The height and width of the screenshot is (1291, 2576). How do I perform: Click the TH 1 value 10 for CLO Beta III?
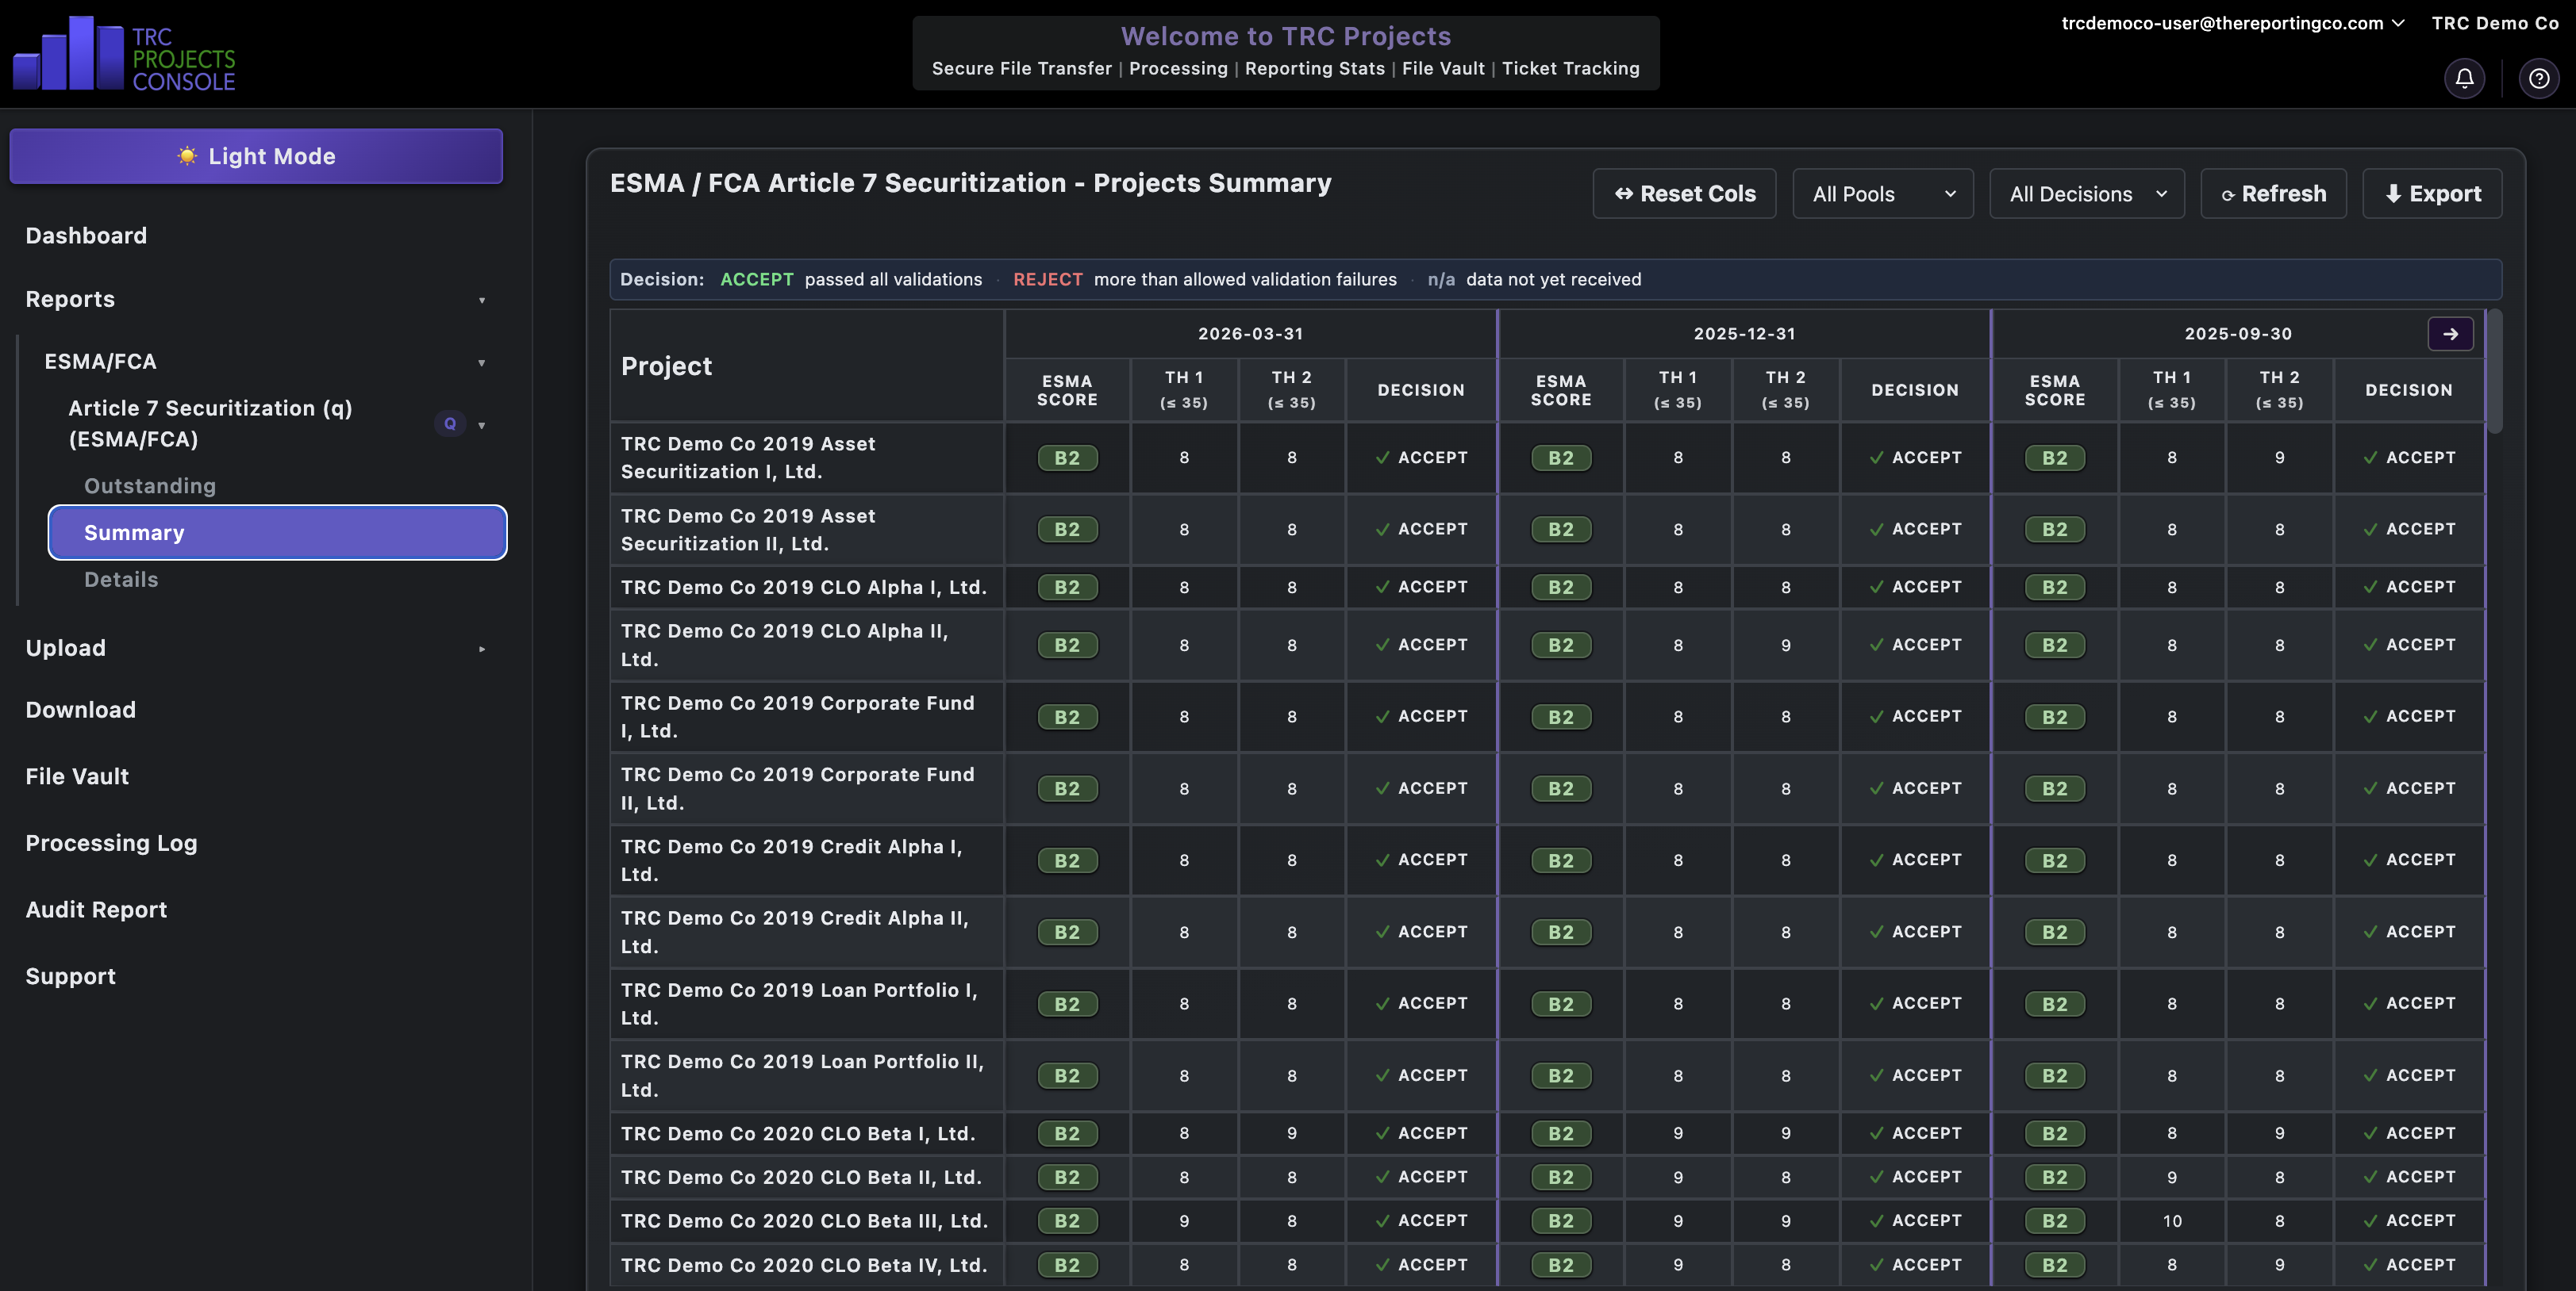coord(2171,1221)
